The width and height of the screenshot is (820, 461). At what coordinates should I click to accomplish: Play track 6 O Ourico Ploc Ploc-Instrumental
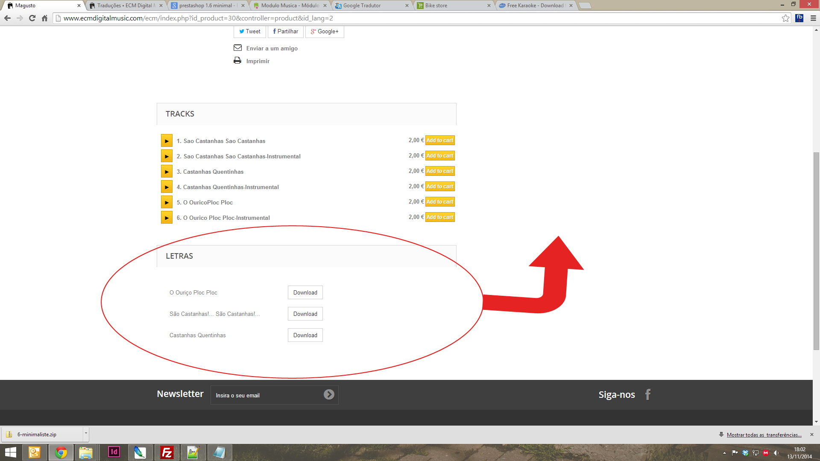click(x=167, y=218)
